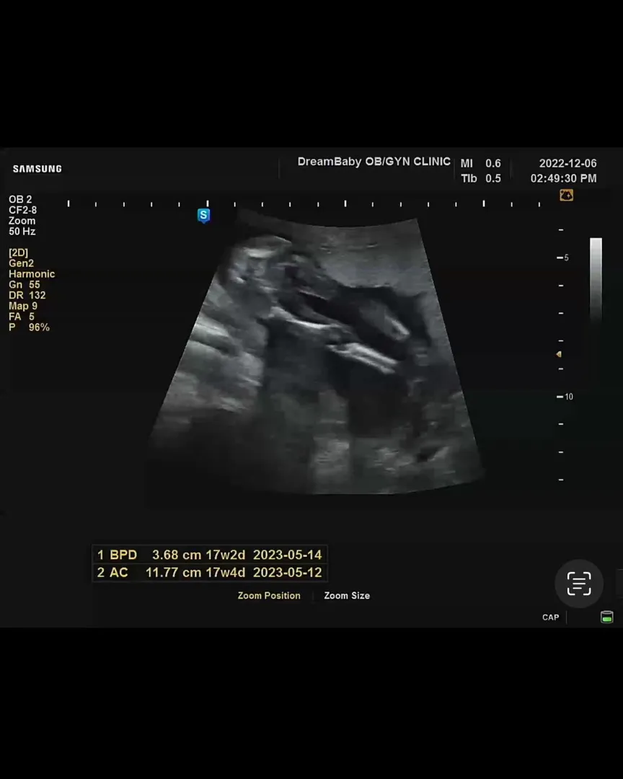Click the orange fetus body marker icon
The height and width of the screenshot is (779, 623).
[566, 195]
